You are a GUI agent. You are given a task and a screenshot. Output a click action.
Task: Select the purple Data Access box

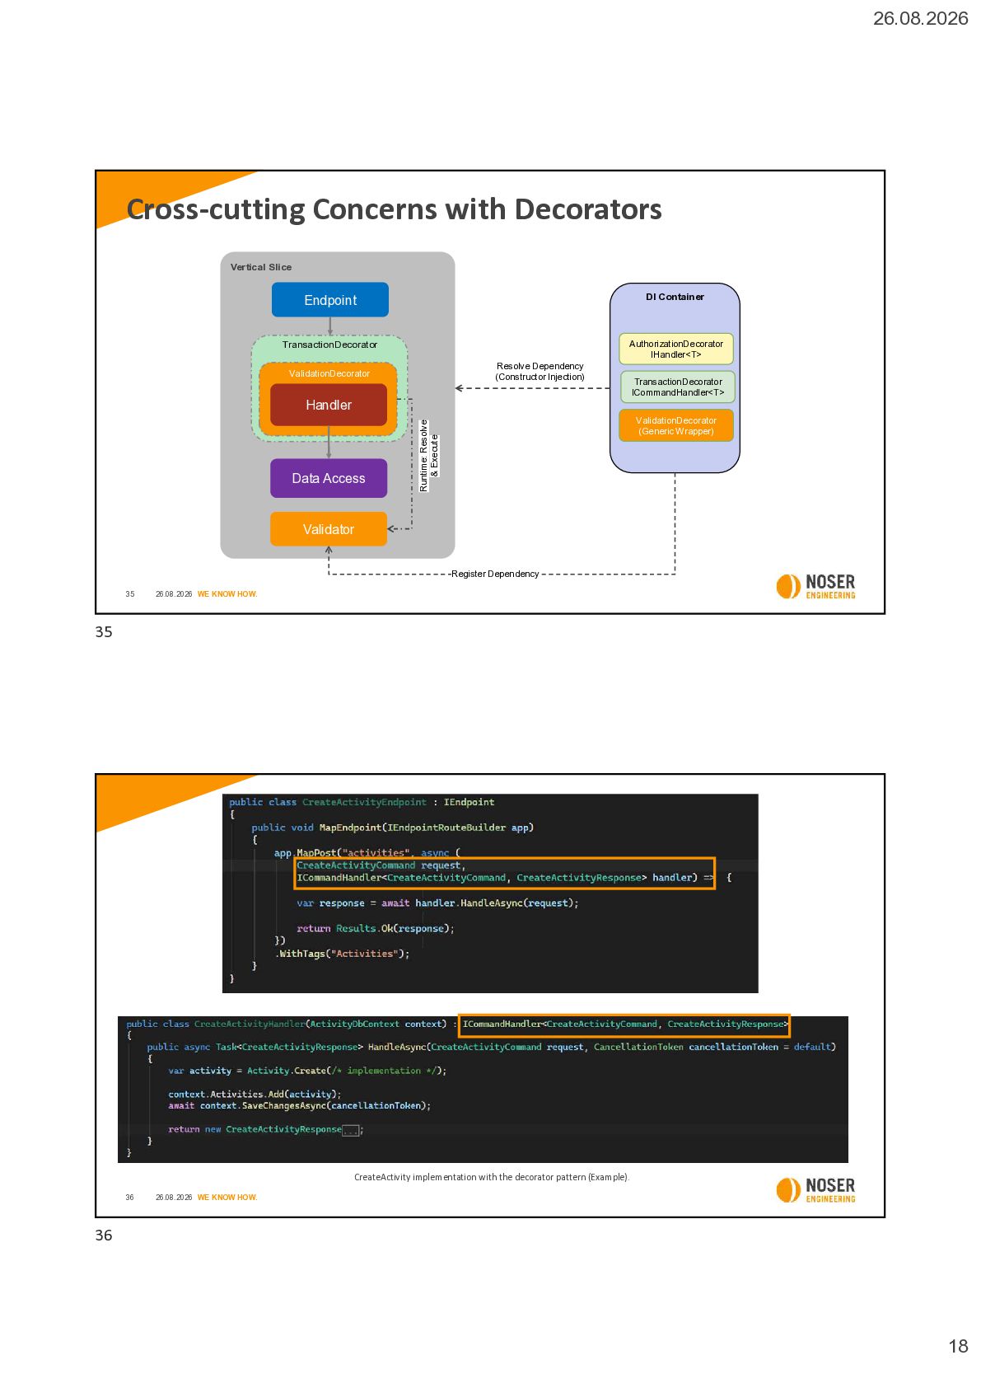click(329, 478)
